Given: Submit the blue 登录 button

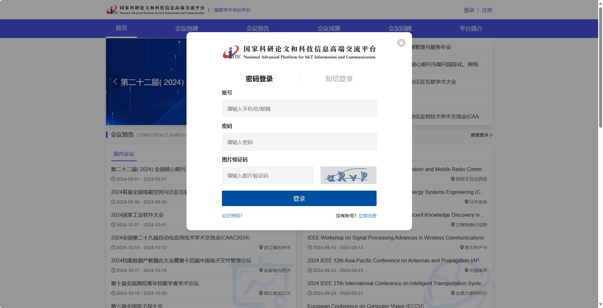Looking at the screenshot, I should point(299,198).
